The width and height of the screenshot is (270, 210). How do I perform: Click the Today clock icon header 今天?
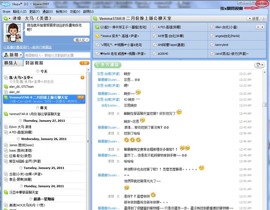coord(37,71)
